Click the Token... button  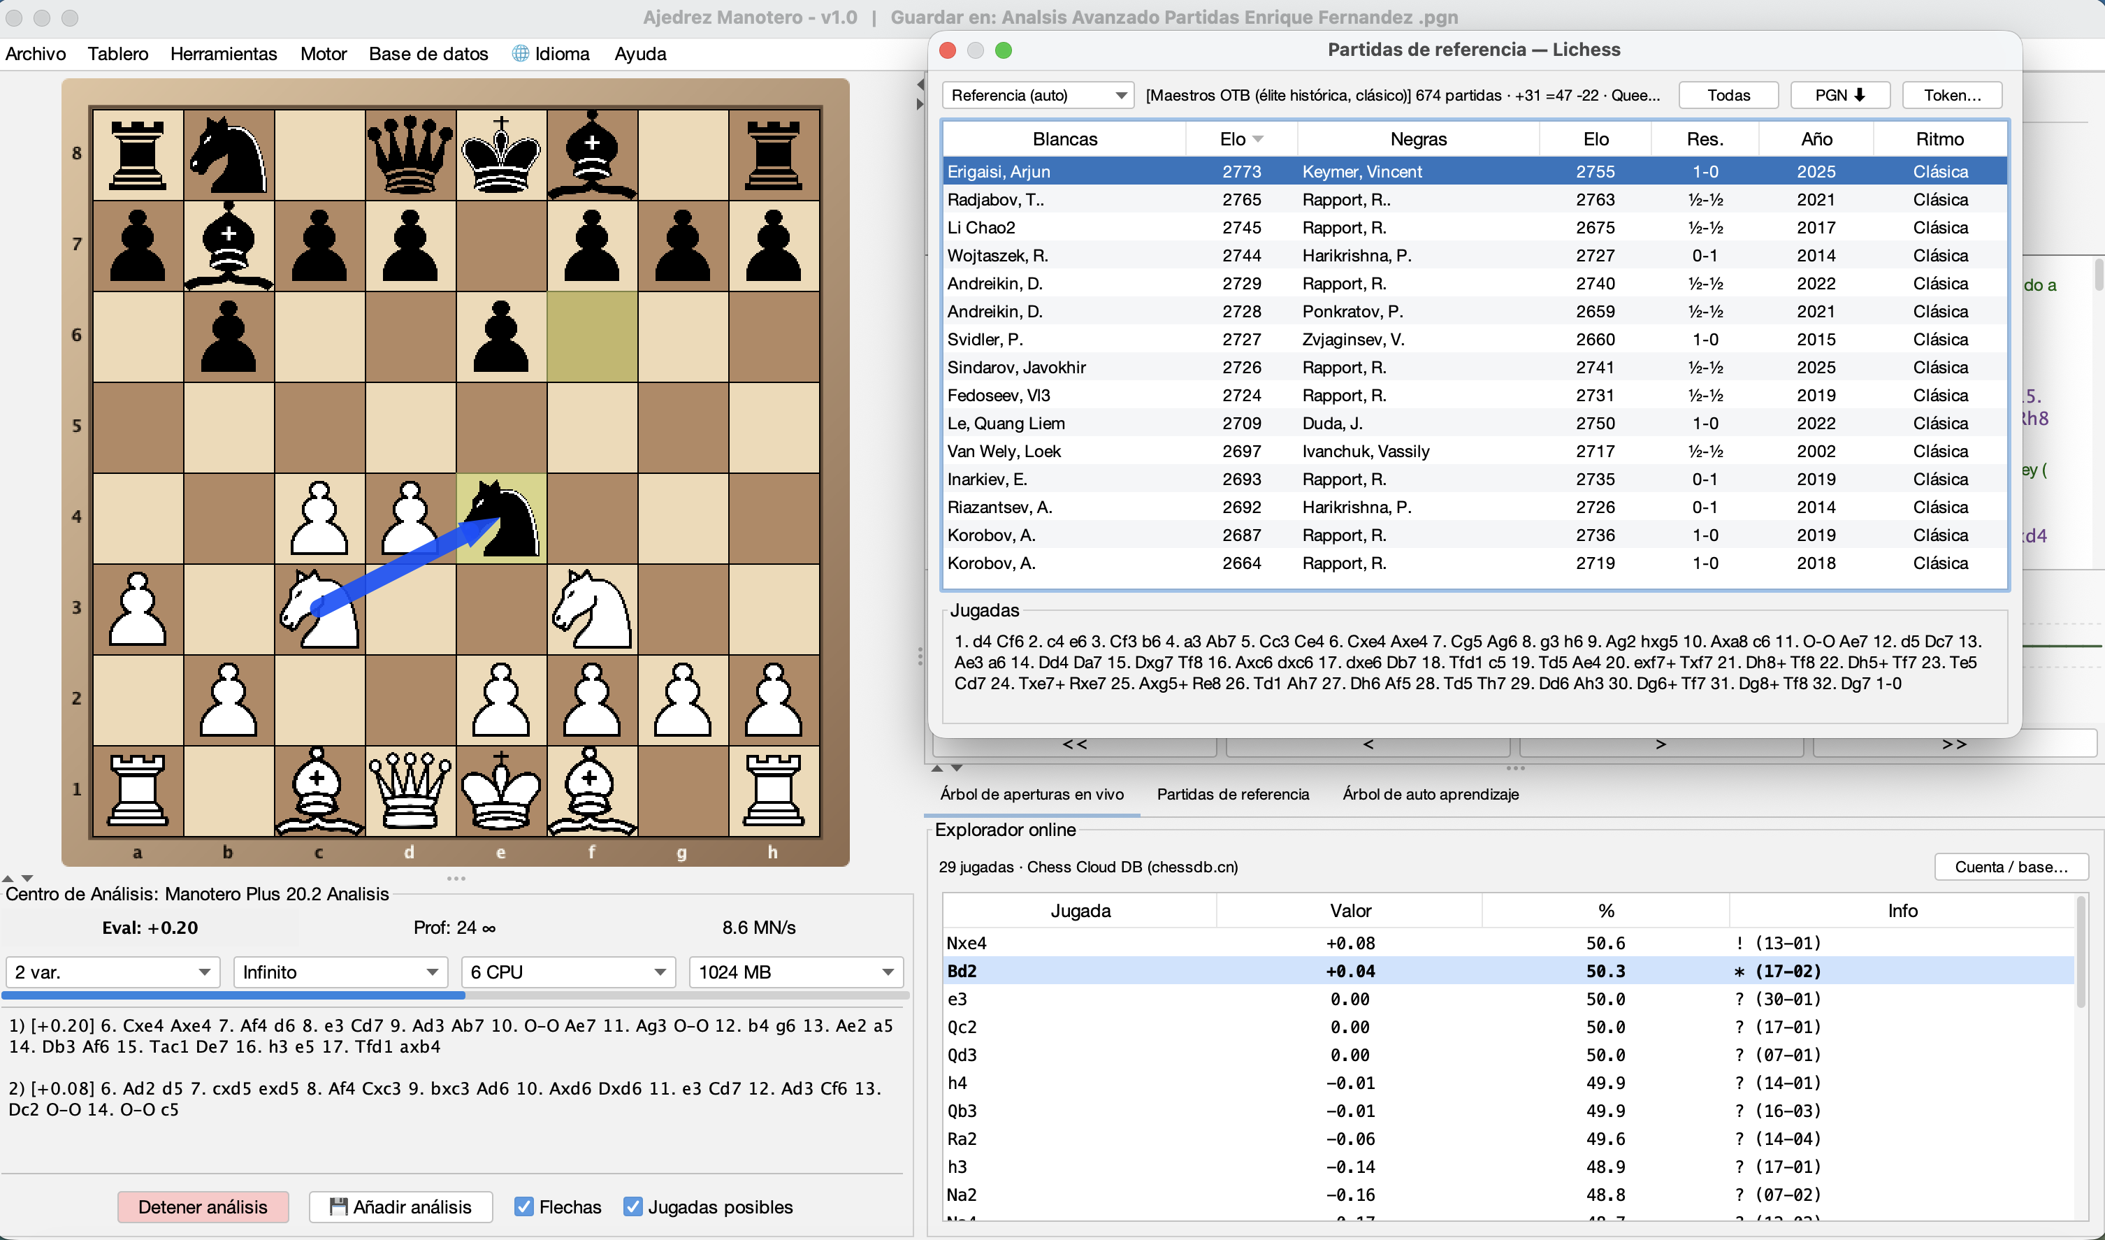point(1952,95)
